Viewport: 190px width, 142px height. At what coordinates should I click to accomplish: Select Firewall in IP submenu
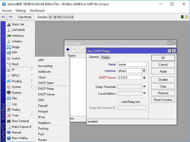53,106
